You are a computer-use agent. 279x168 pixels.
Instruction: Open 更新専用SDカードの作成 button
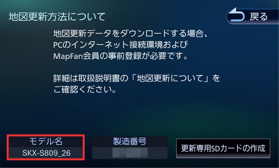coord(223,148)
